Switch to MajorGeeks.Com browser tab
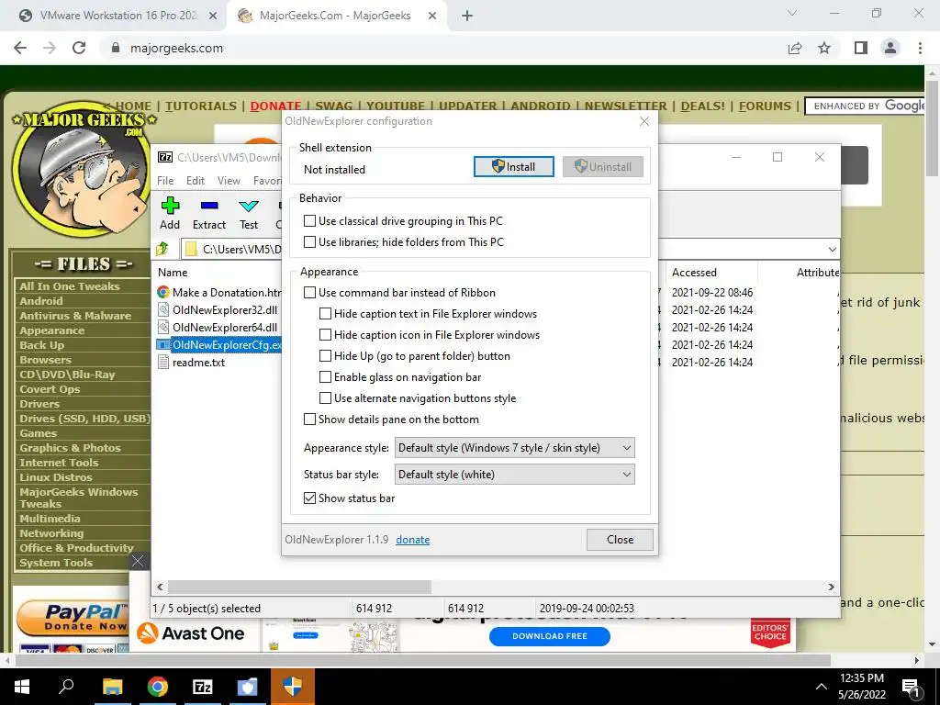 (336, 16)
